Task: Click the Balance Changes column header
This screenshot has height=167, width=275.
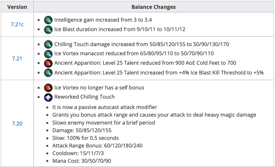Action: pyautogui.click(x=154, y=7)
